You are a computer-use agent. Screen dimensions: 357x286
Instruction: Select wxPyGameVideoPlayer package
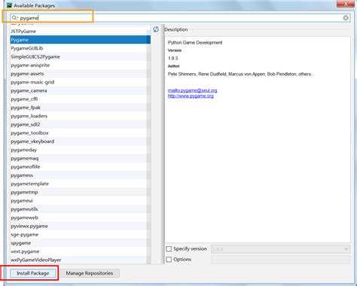[81, 260]
